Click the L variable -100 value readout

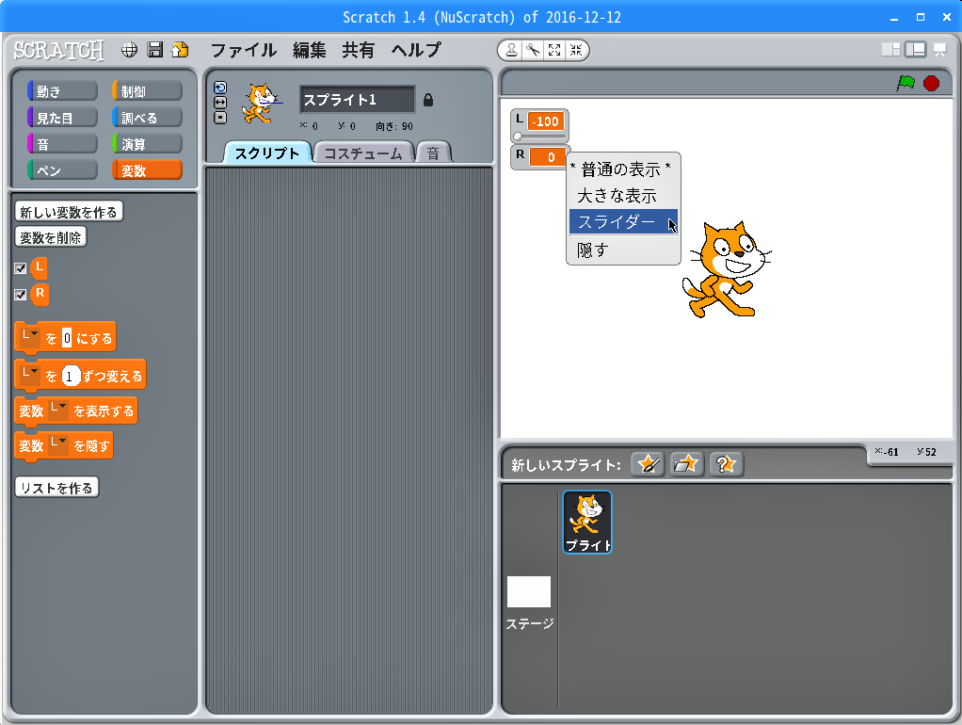(x=545, y=121)
